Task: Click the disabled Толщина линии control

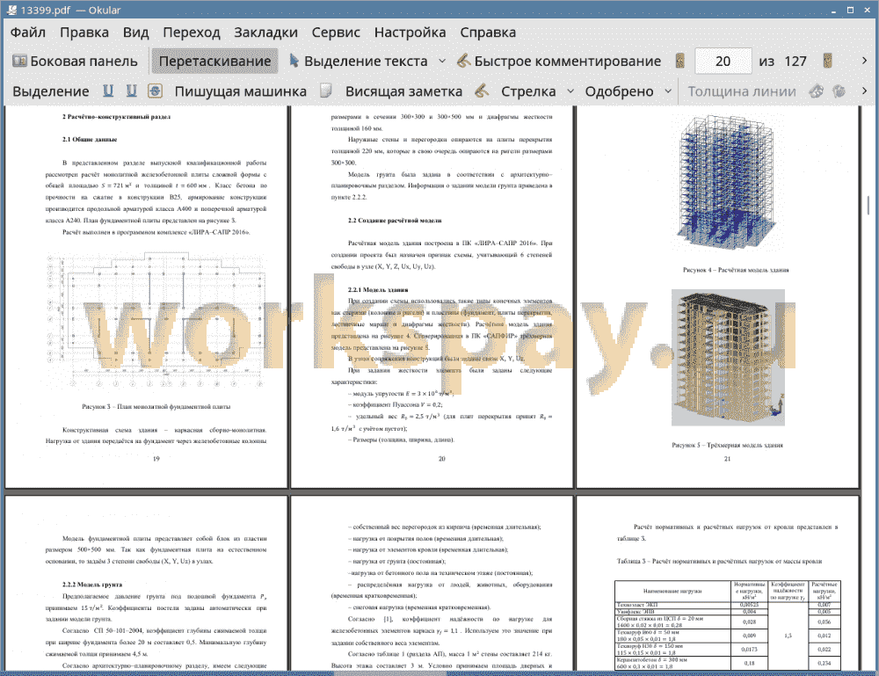Action: 742,91
